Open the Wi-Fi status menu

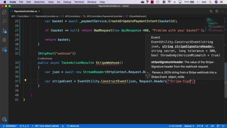(169, 2)
